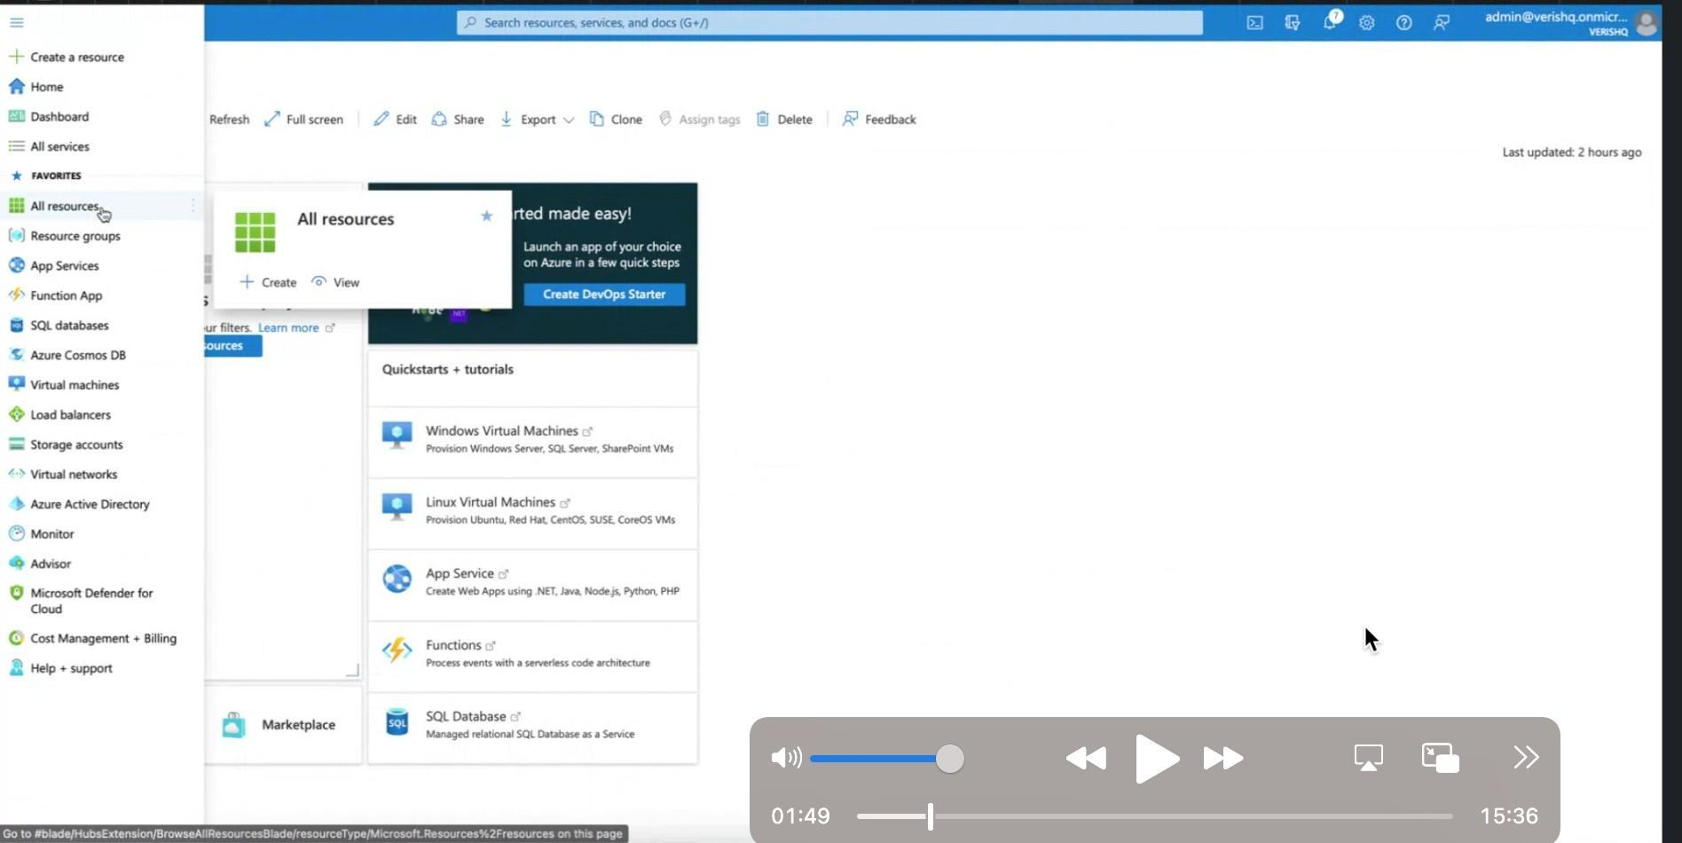Enable picture-in-picture in the video player
Screen dimensions: 1682x843
pos(1440,758)
